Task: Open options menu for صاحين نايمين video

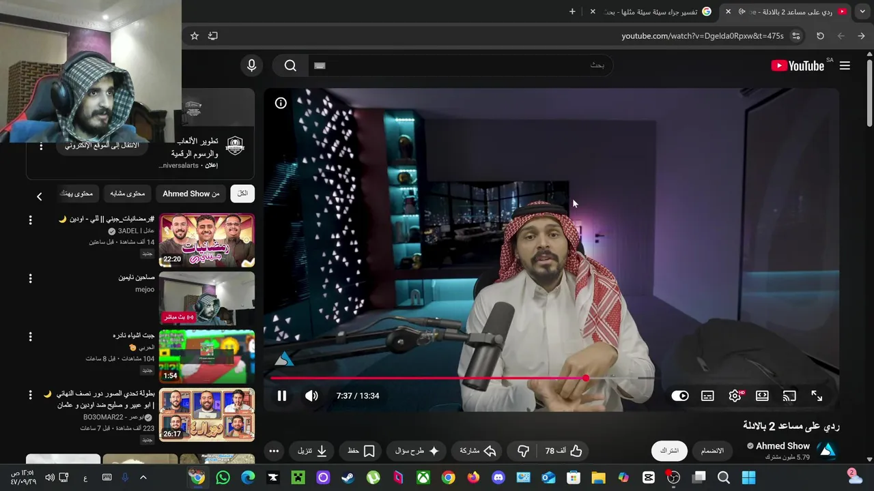Action: click(30, 278)
